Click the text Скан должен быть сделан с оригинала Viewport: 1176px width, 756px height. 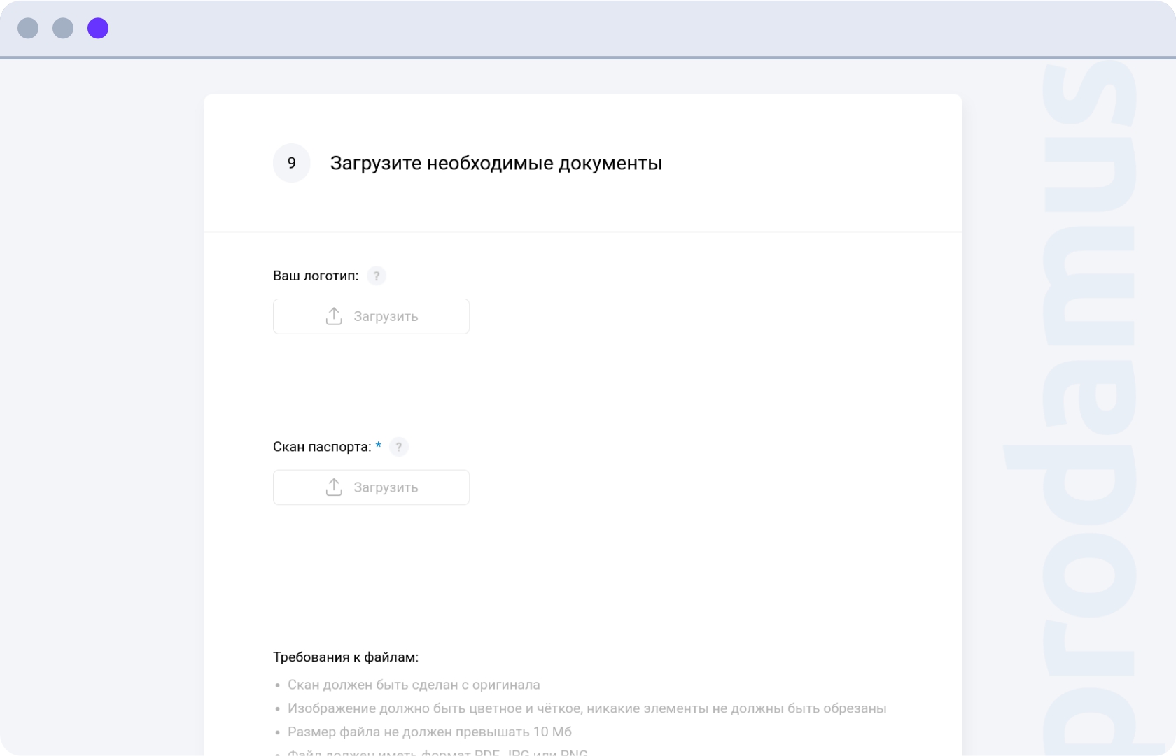[414, 685]
